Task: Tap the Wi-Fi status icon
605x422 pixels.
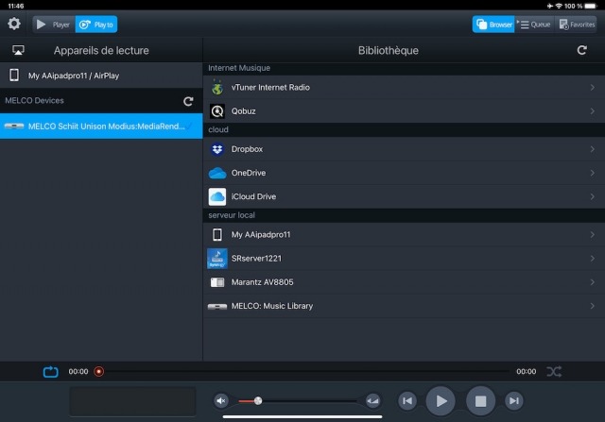Action: coord(559,6)
